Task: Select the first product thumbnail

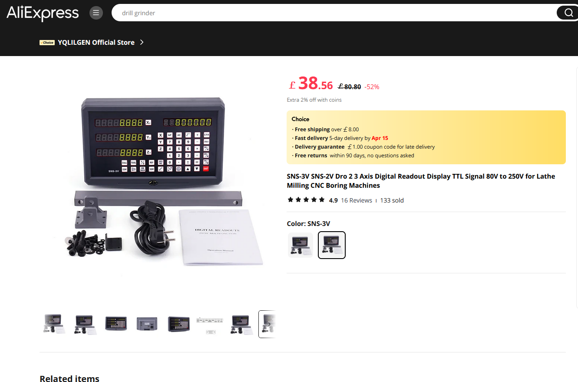Action: 54,324
